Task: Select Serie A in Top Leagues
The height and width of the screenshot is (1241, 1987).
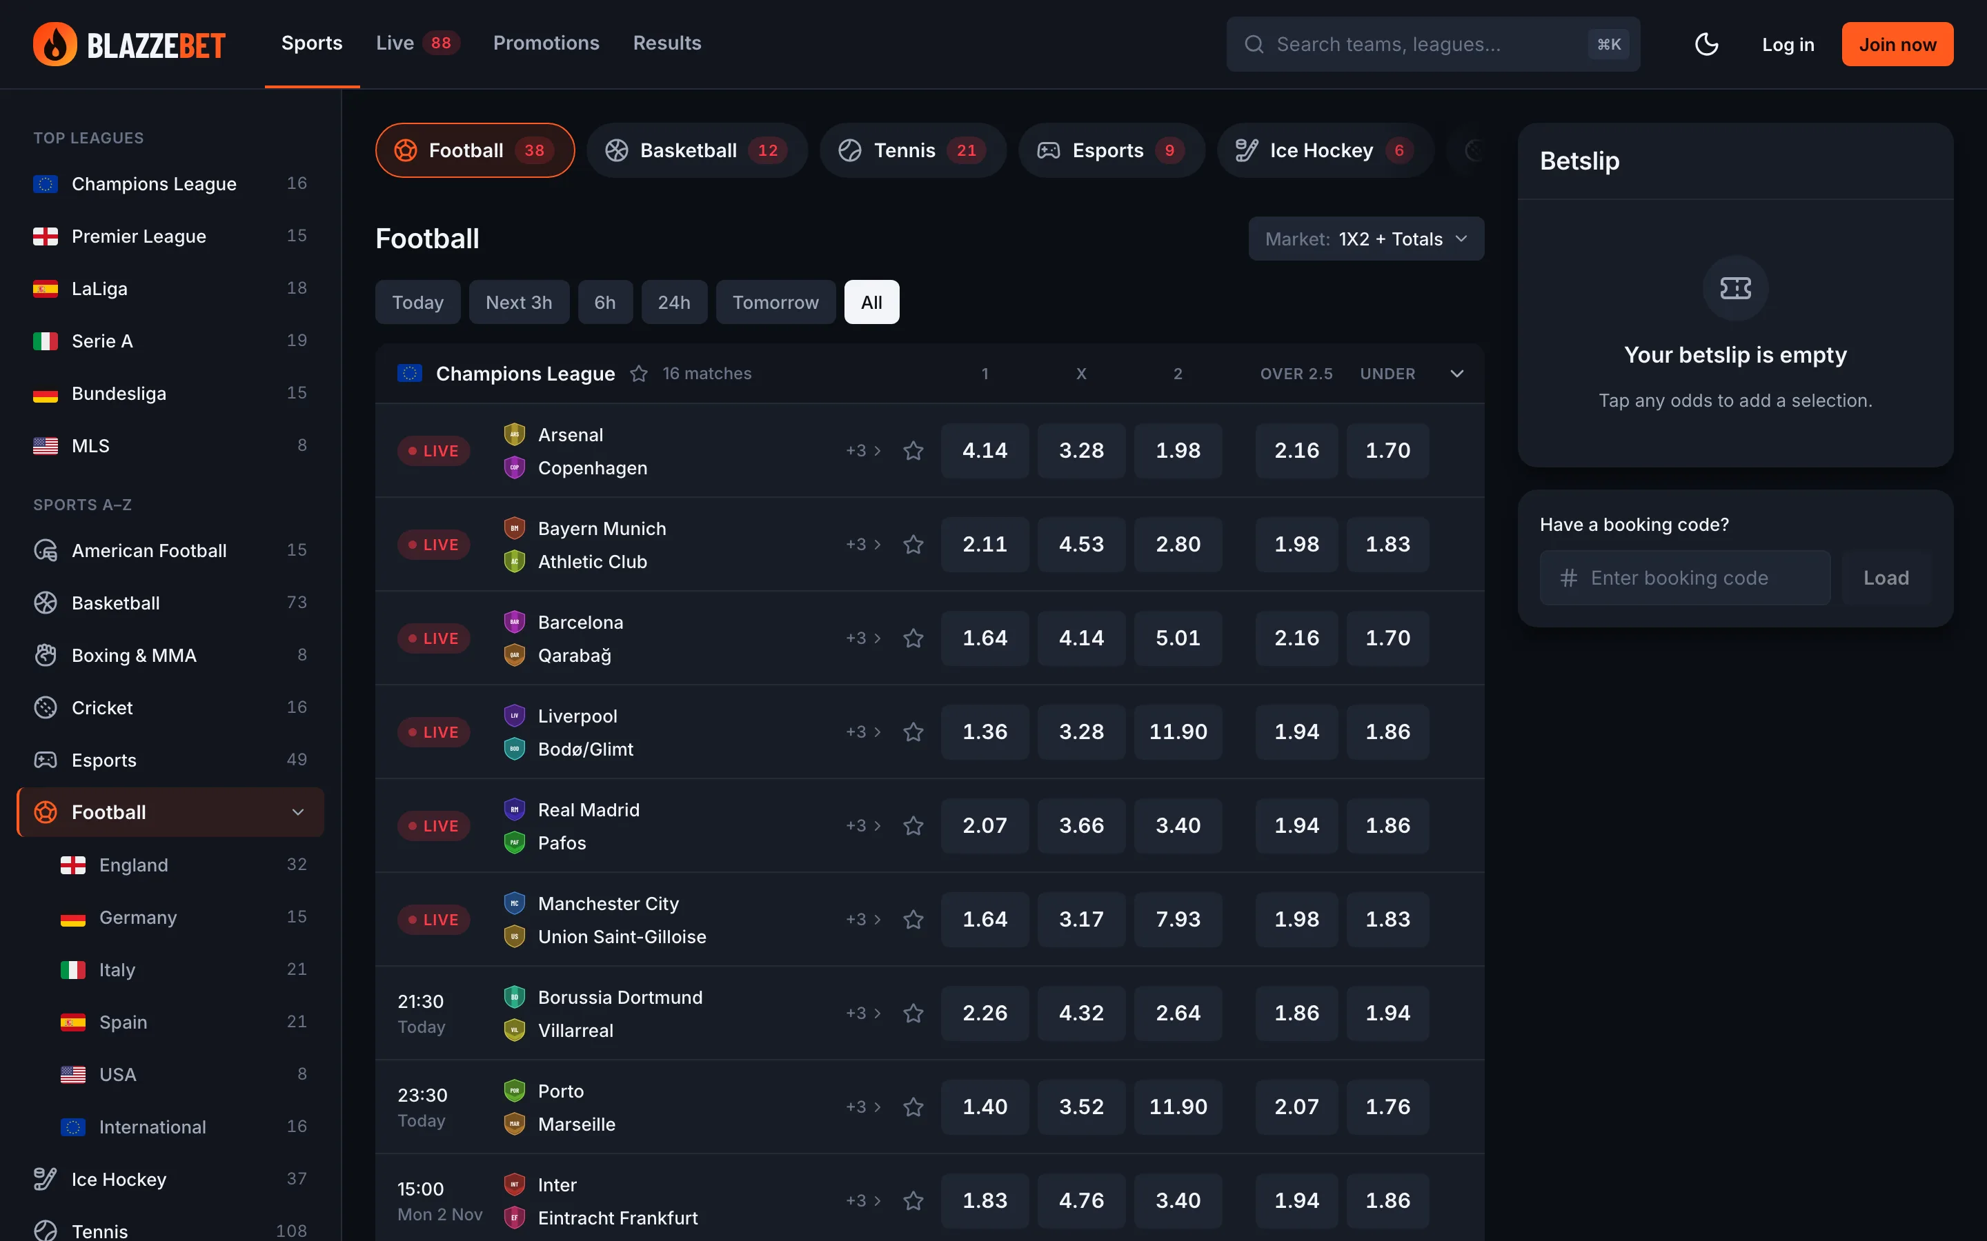Action: (x=170, y=341)
